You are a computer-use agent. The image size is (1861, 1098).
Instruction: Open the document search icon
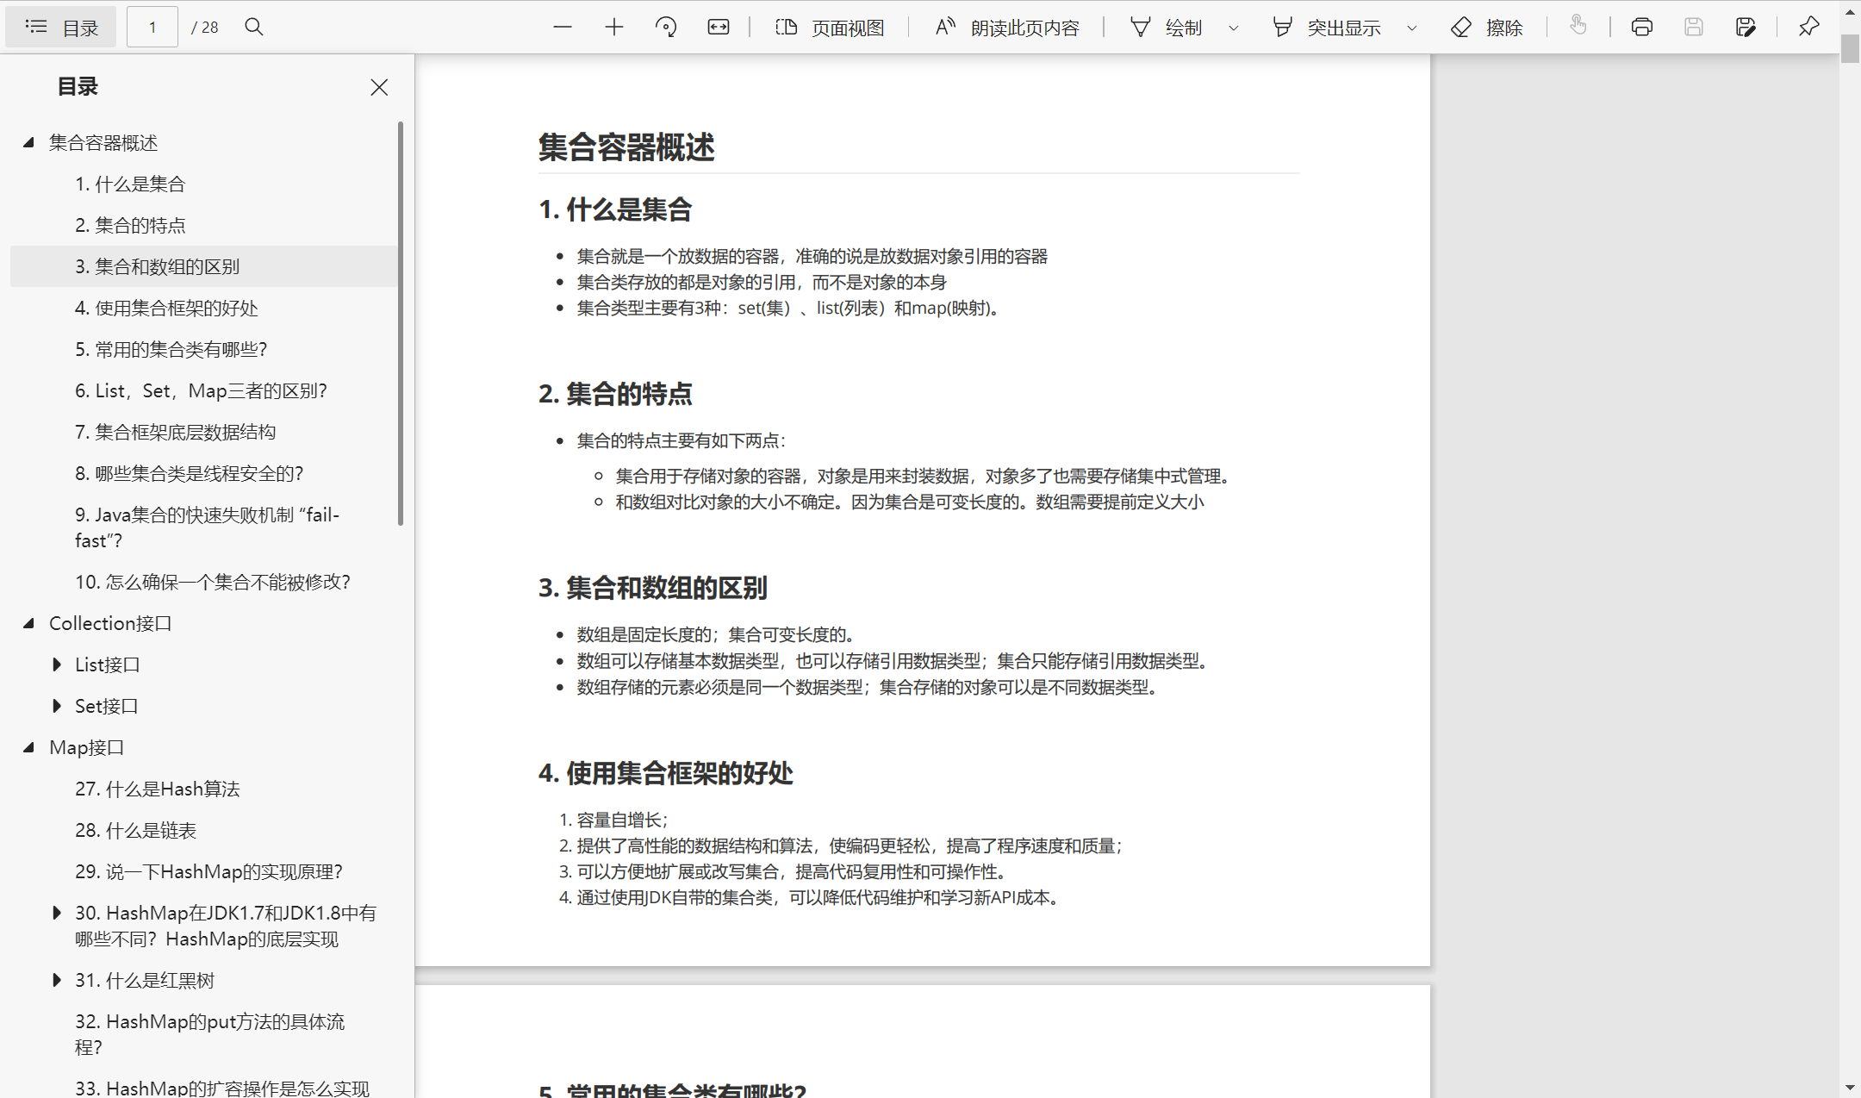click(x=254, y=27)
